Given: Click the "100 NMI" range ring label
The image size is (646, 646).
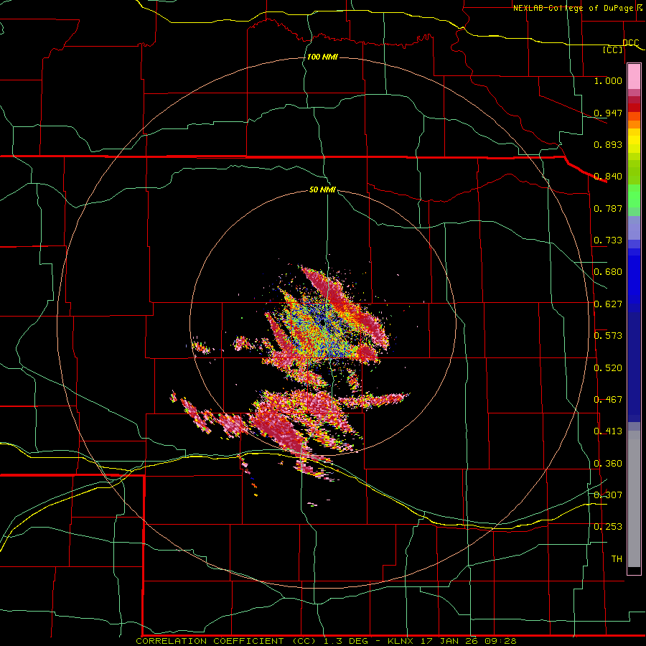Looking at the screenshot, I should 322,57.
